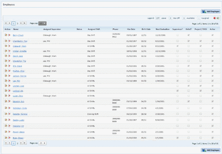The width and height of the screenshot is (222, 154).
Task: Open the Hughes, Alice employee link
Action: [x=19, y=71]
